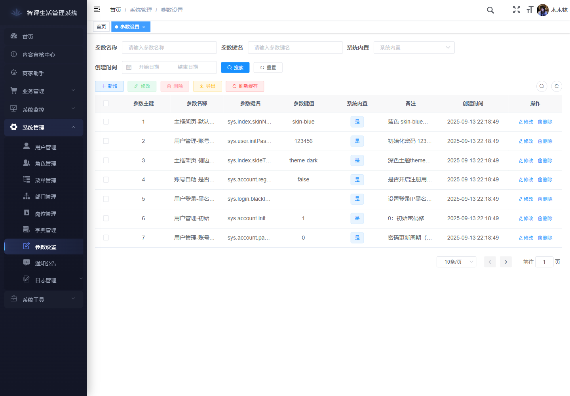570x396 pixels.
Task: Click the user avatar picture
Action: [543, 10]
